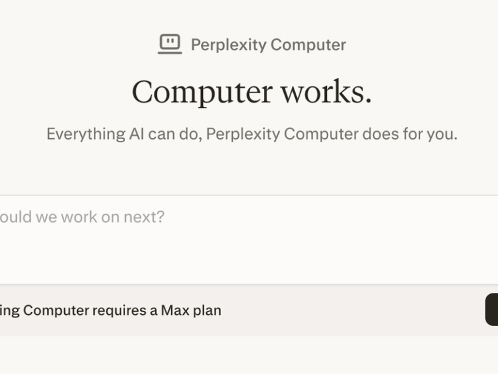Click the word 'Perplexity' in the top label
The image size is (498, 374).
coord(228,45)
